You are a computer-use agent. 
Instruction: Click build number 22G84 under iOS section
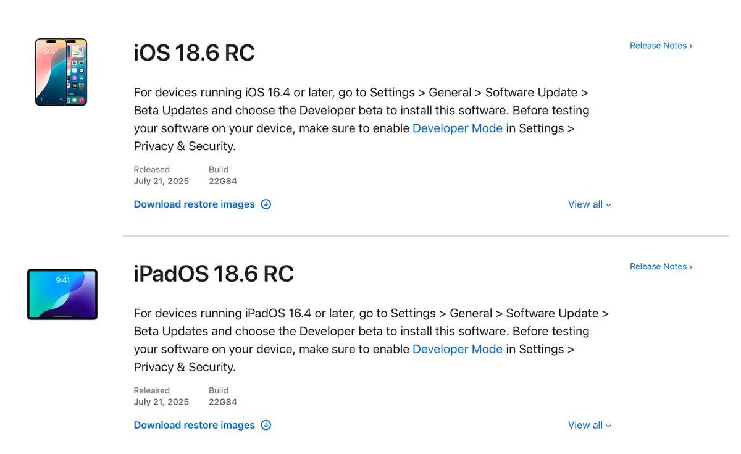click(x=222, y=182)
